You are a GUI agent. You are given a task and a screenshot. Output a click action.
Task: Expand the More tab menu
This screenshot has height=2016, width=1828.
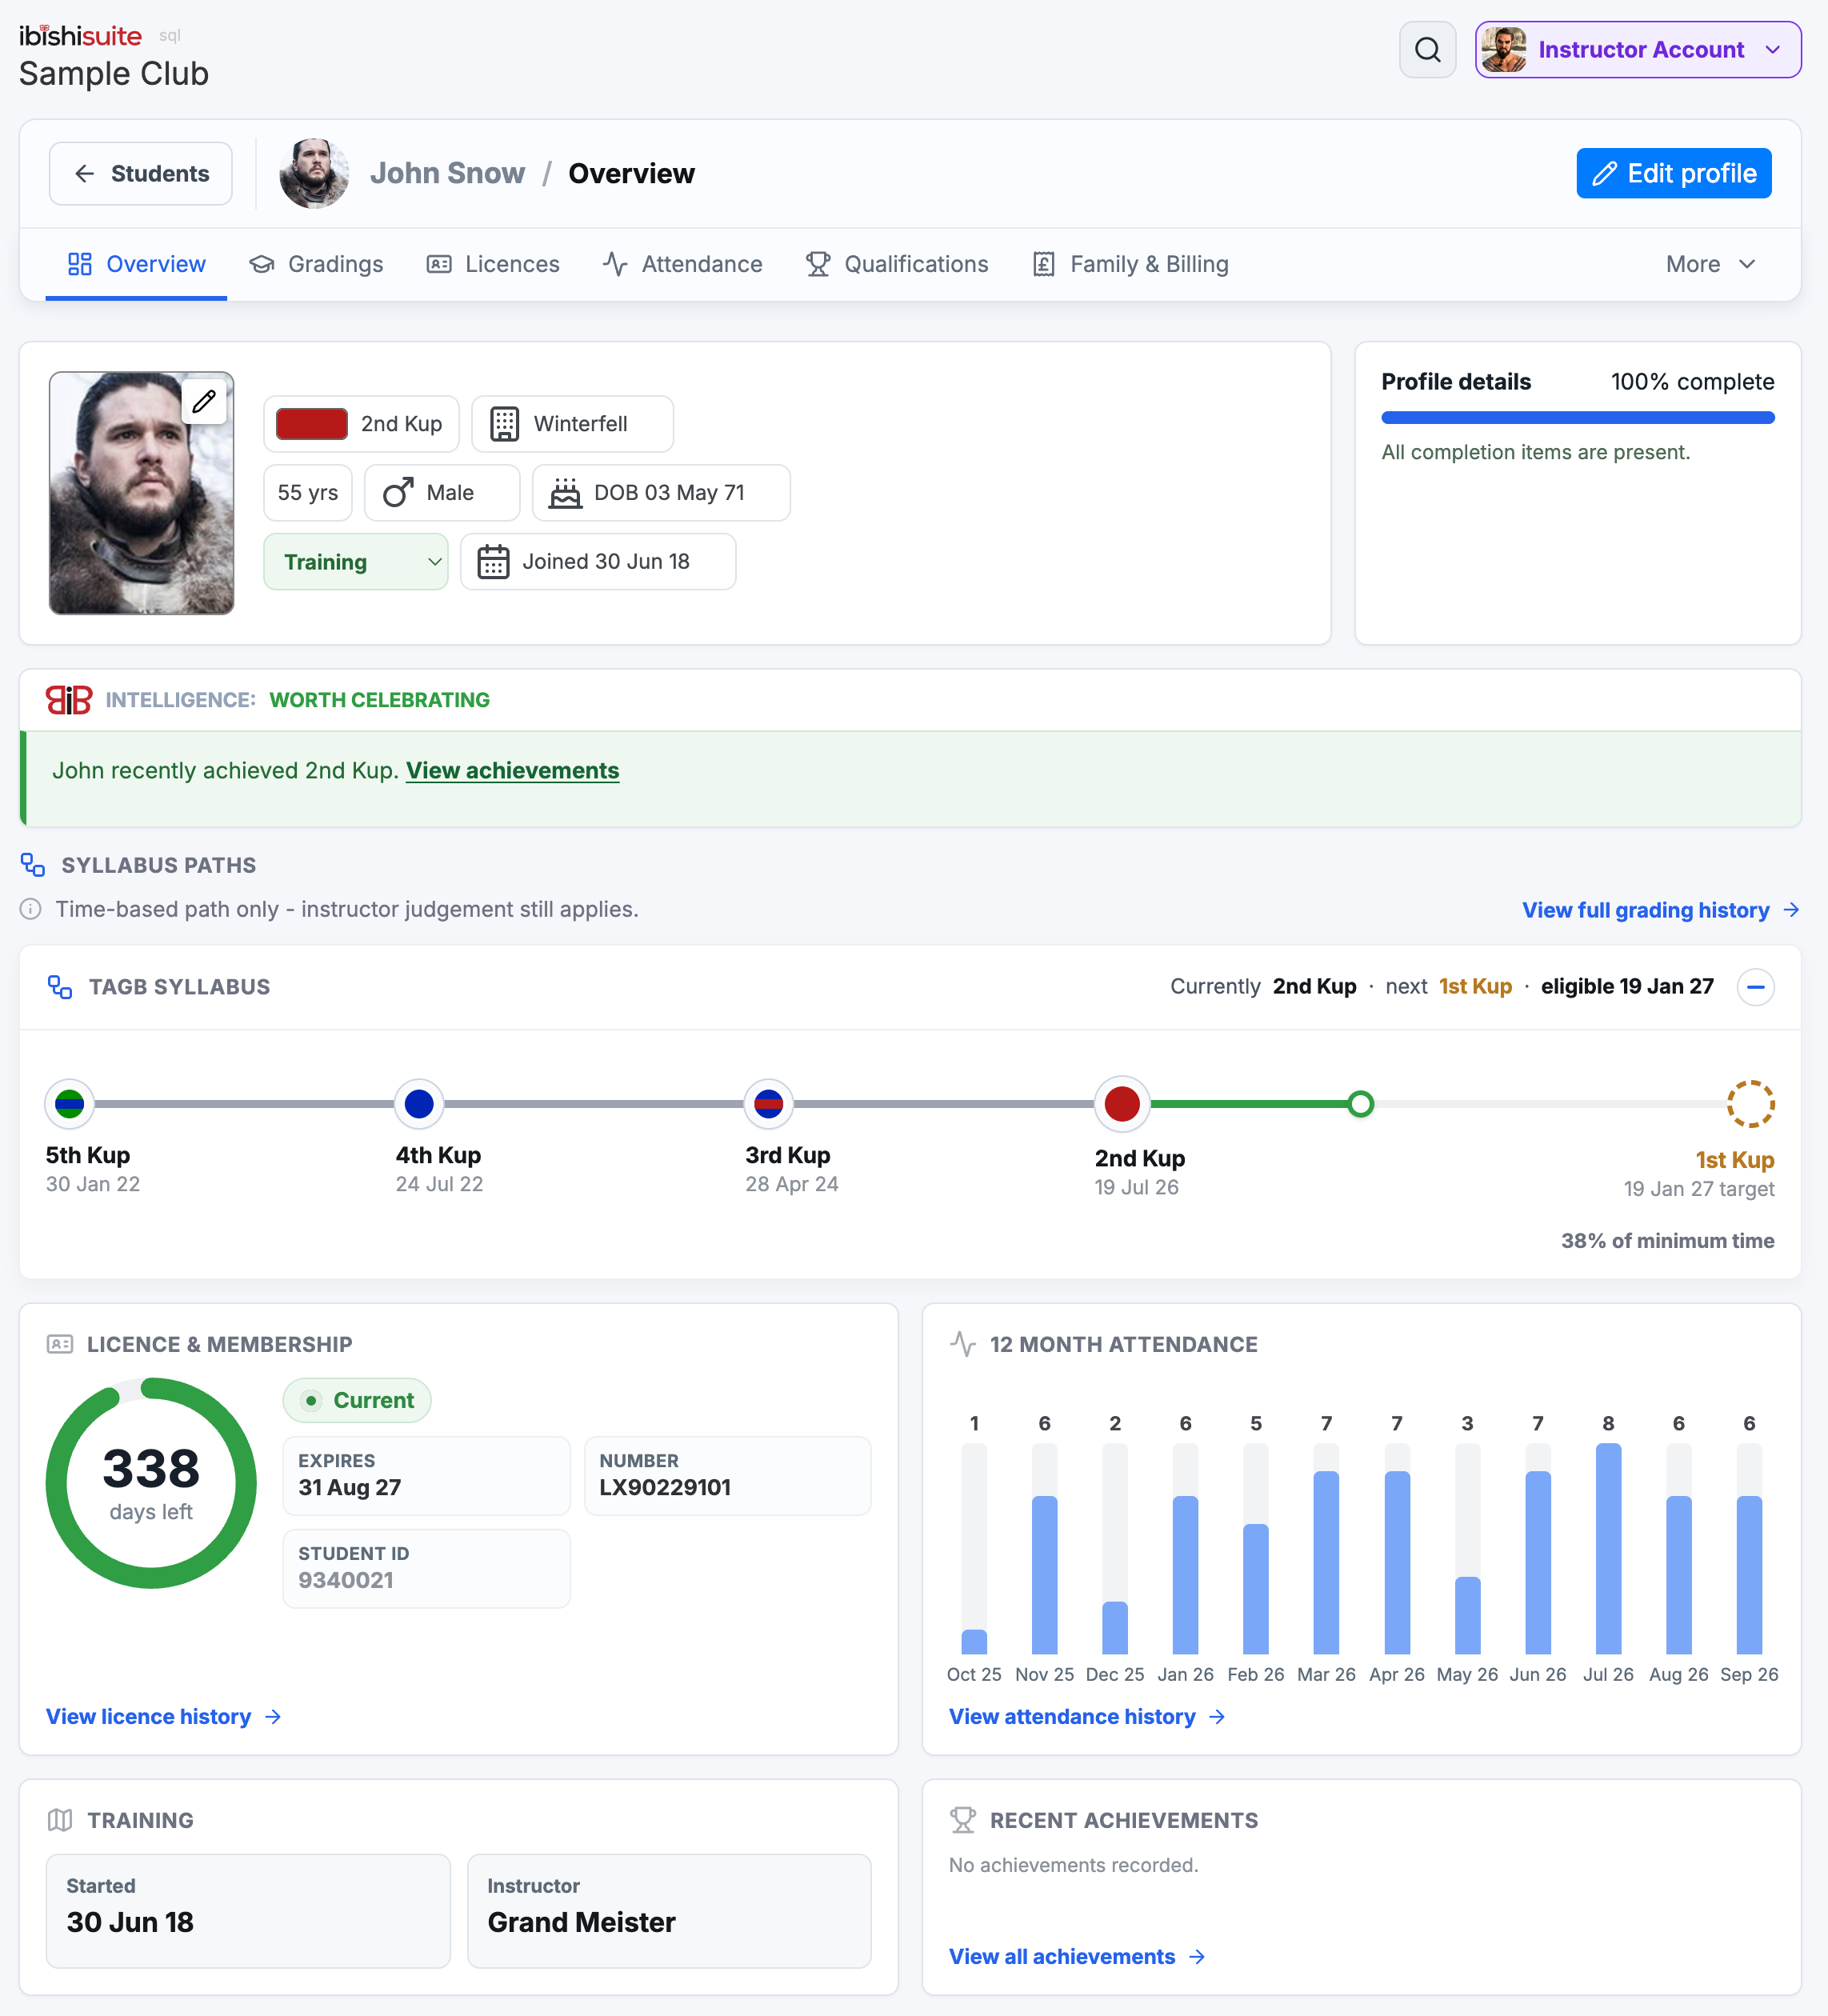pyautogui.click(x=1710, y=264)
